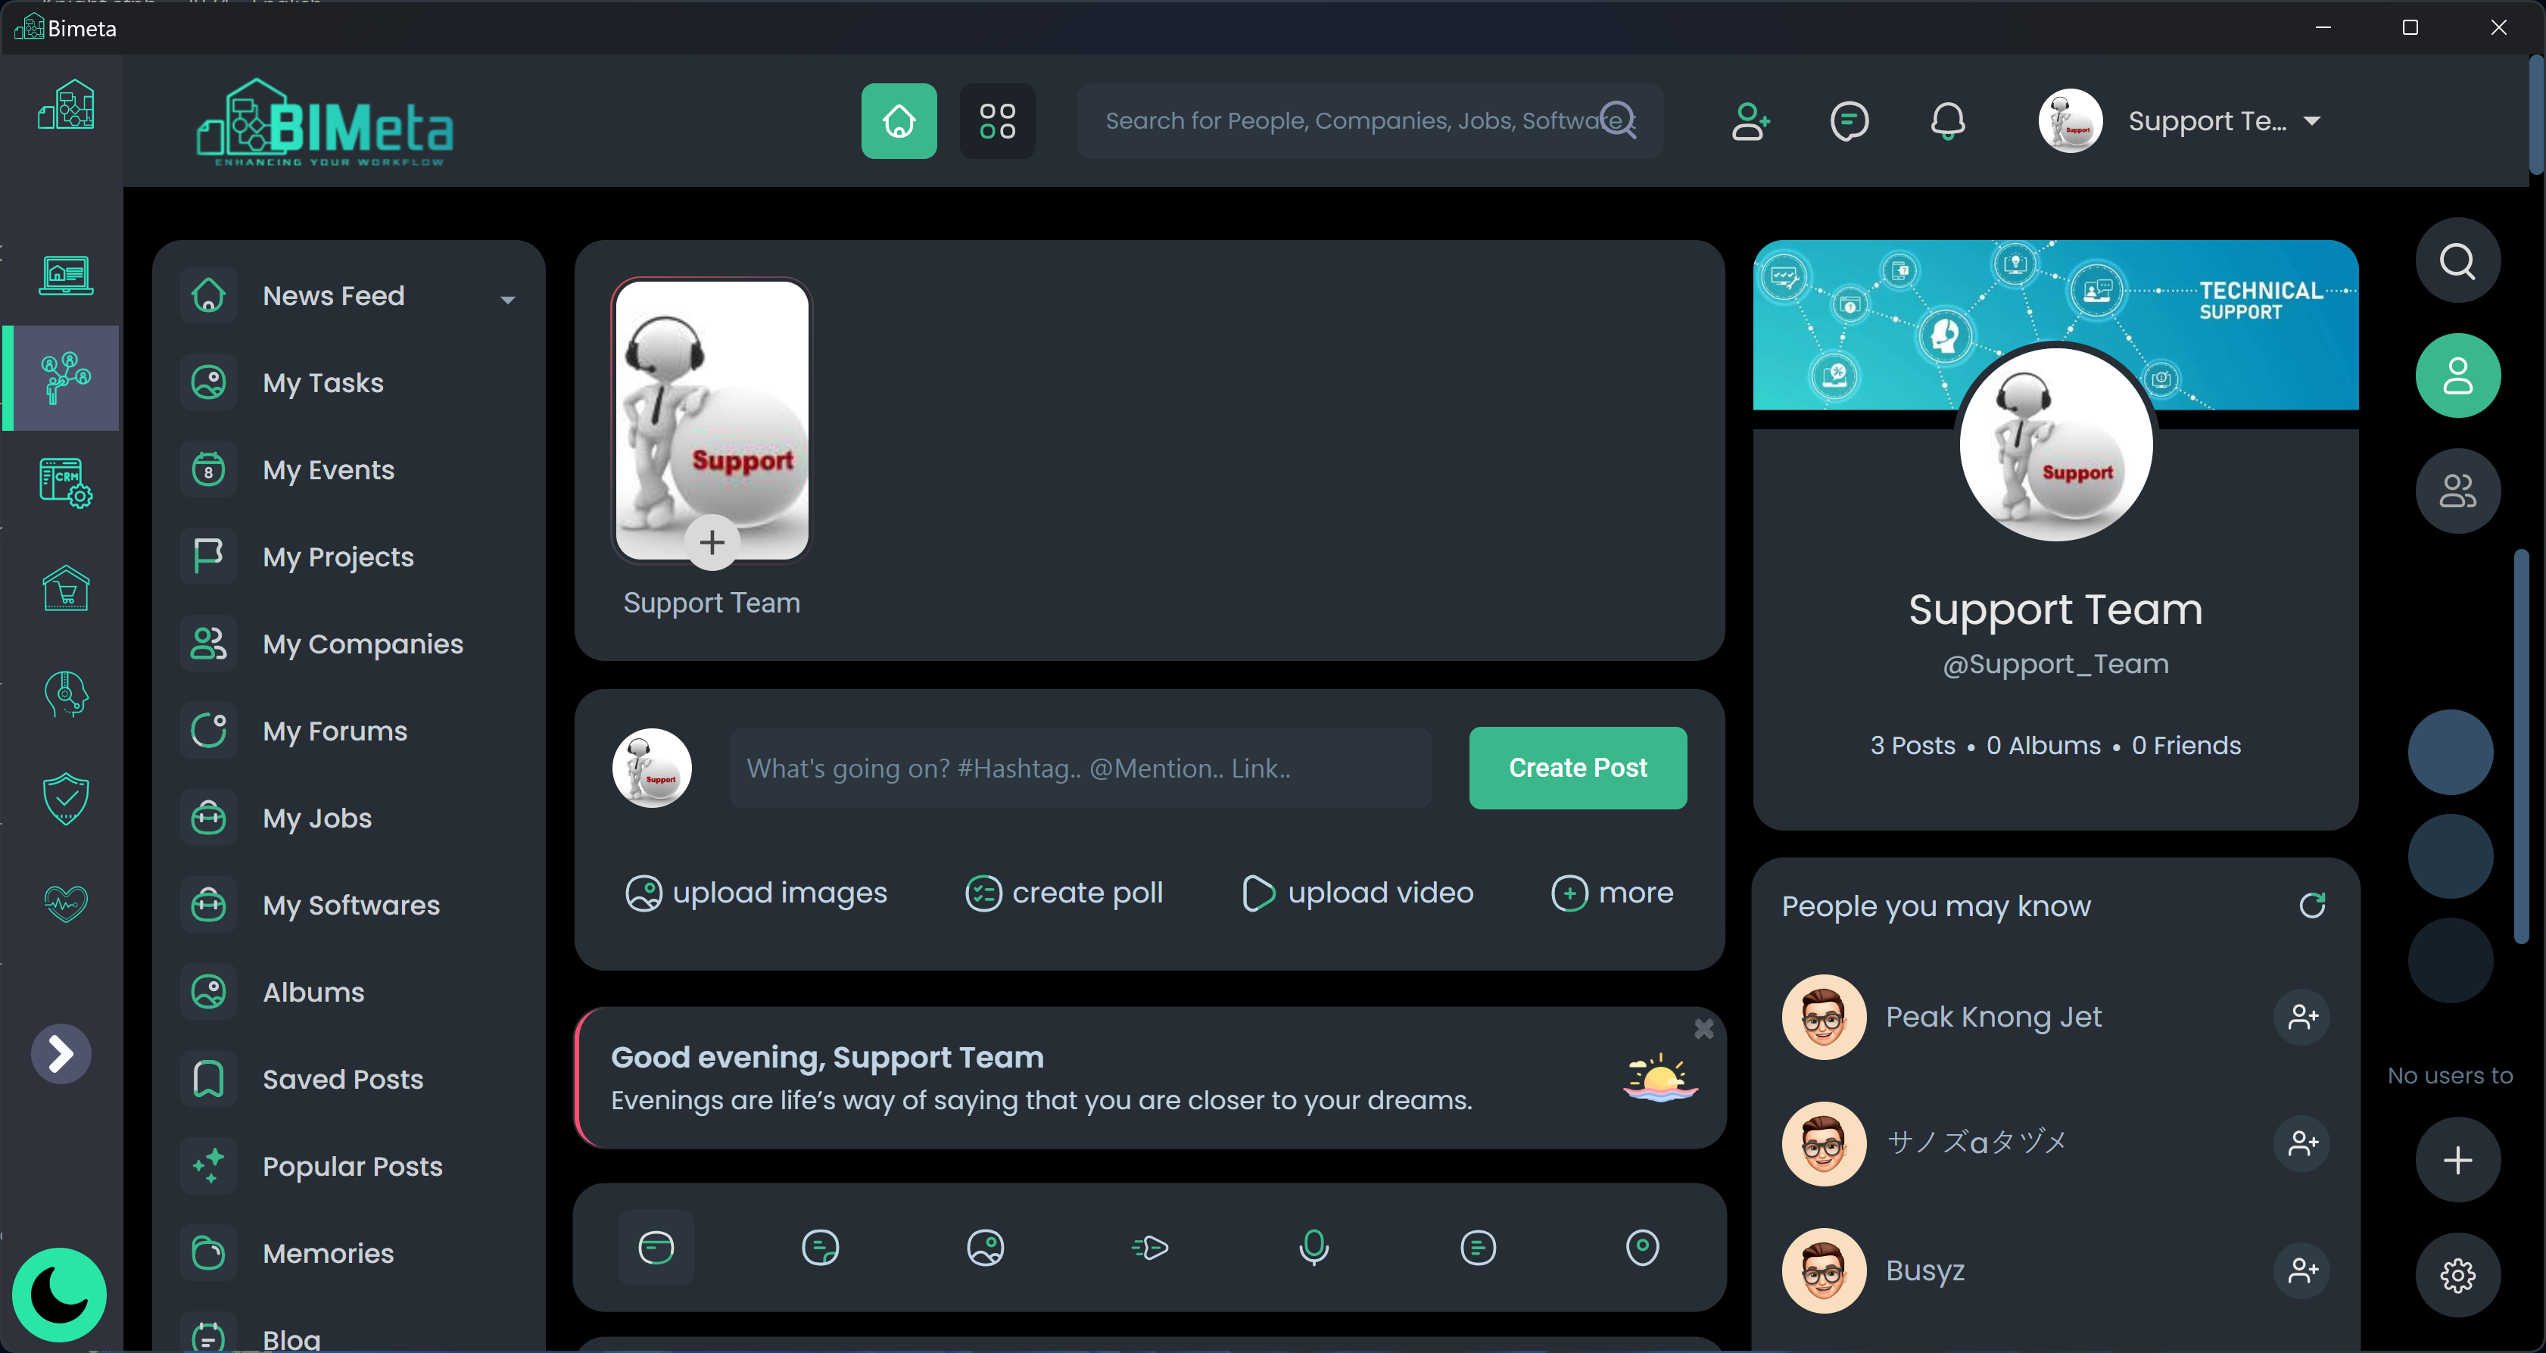Viewport: 2546px width, 1353px height.
Task: Open the Support Team profile picture
Action: (x=2055, y=443)
